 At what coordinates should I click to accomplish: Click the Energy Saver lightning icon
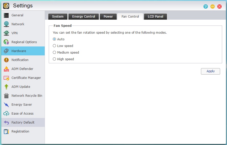coord(6,105)
